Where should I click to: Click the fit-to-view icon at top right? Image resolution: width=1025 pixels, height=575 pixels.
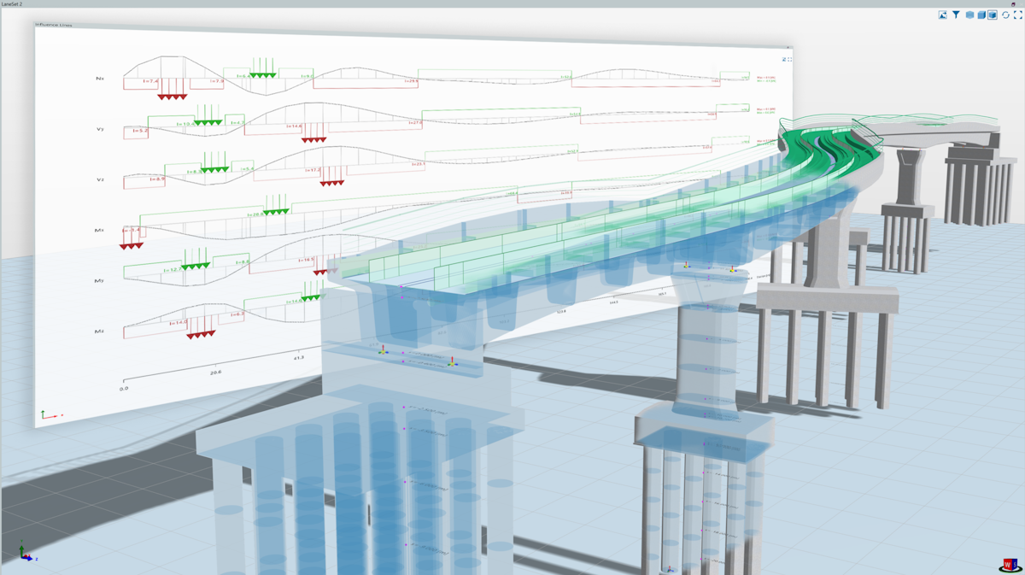click(x=1018, y=15)
